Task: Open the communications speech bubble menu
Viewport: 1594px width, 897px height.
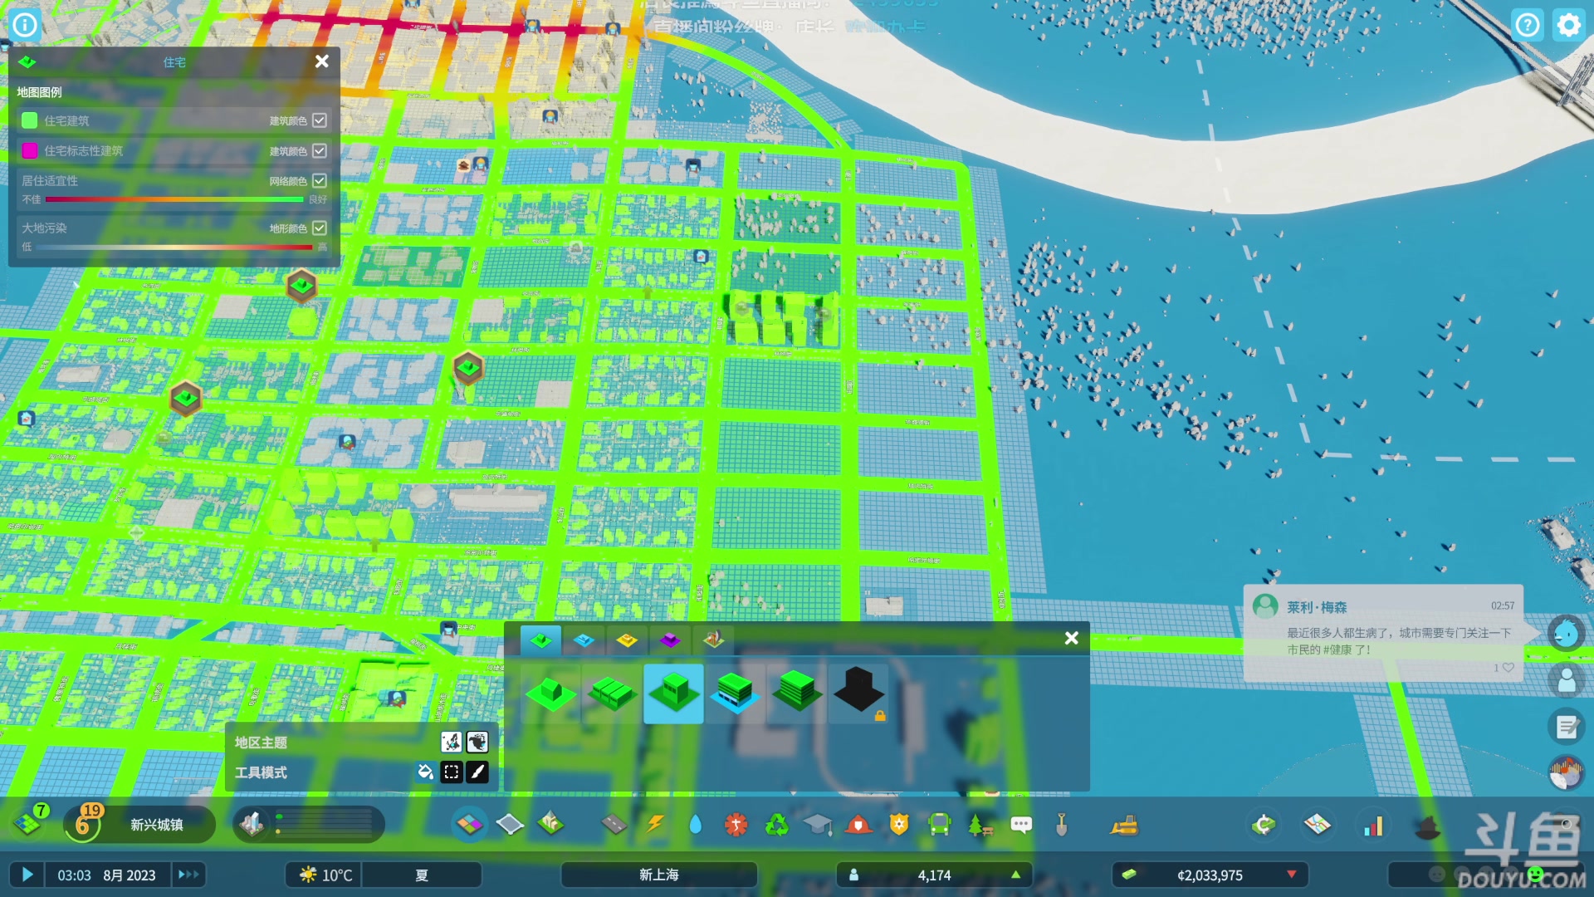Action: click(1021, 825)
